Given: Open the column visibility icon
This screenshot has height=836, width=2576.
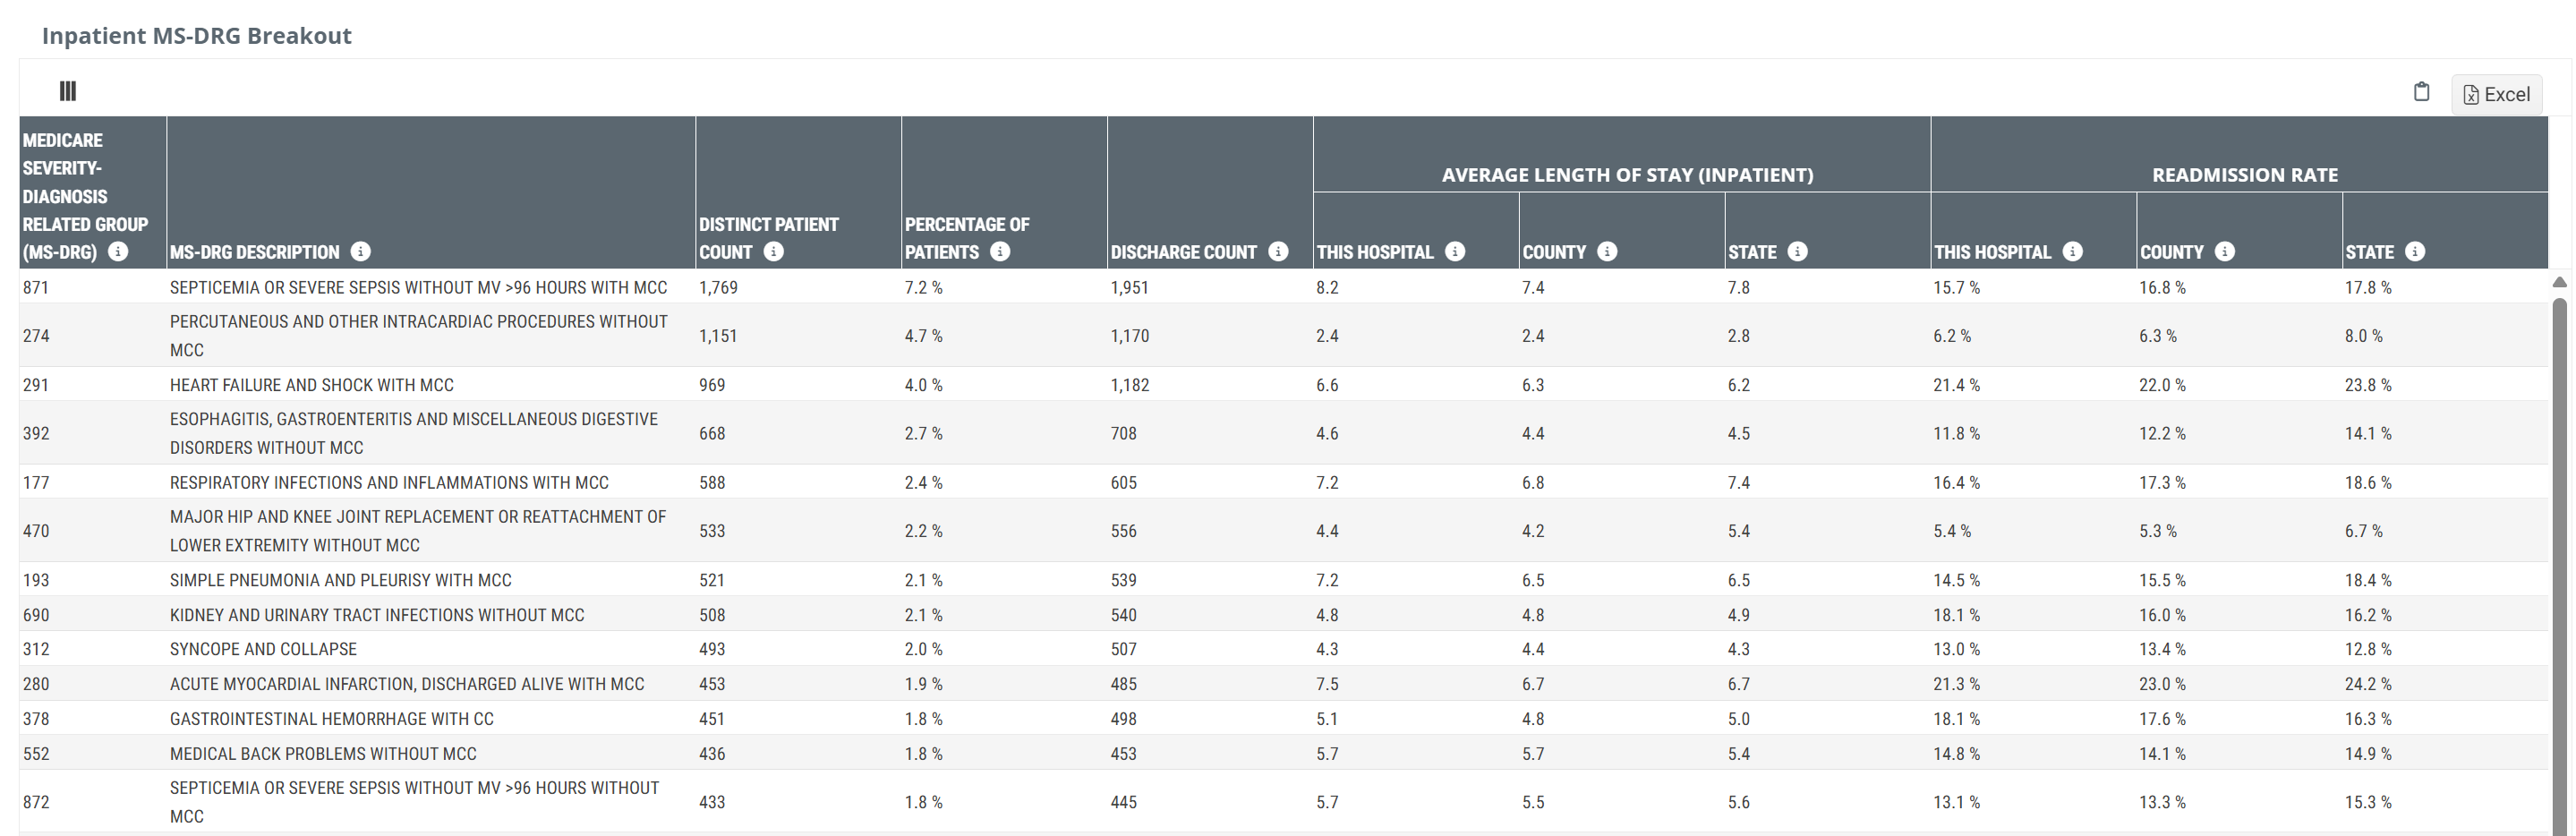Looking at the screenshot, I should pyautogui.click(x=68, y=91).
